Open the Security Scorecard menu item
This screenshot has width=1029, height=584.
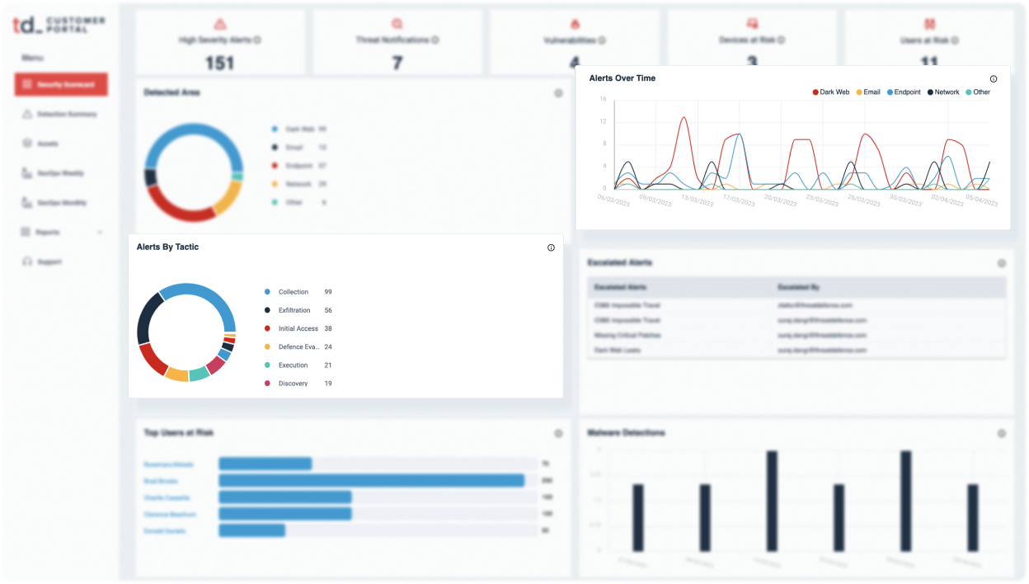61,84
